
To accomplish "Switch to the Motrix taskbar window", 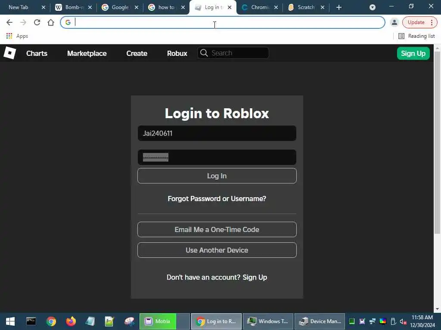I will [x=165, y=321].
